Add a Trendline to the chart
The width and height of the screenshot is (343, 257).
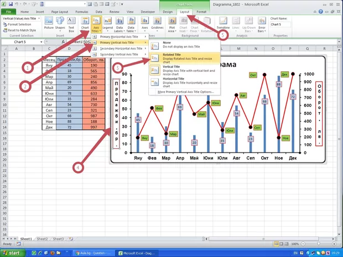tap(223, 23)
